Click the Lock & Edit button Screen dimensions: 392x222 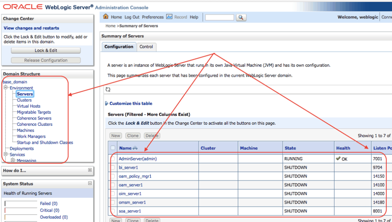pyautogui.click(x=46, y=50)
